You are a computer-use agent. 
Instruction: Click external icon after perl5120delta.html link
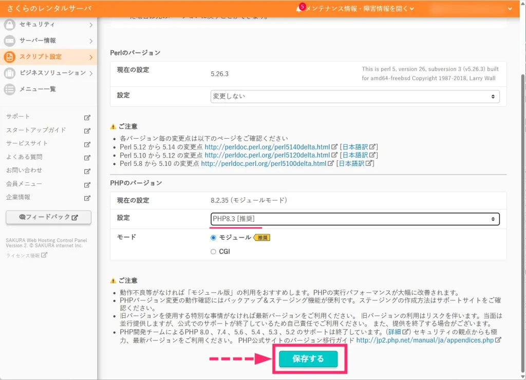point(334,155)
